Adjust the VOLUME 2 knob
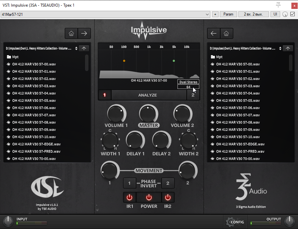The width and height of the screenshot is (298, 229). pos(182,114)
